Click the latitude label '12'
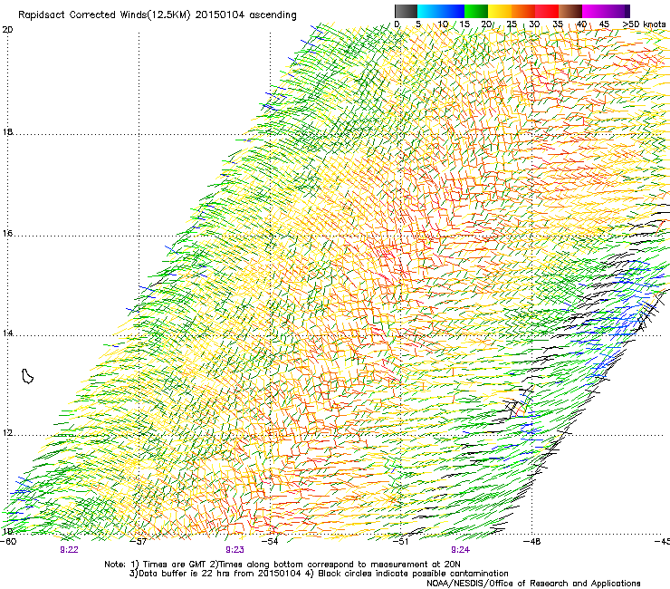This screenshot has width=670, height=589. 7,433
